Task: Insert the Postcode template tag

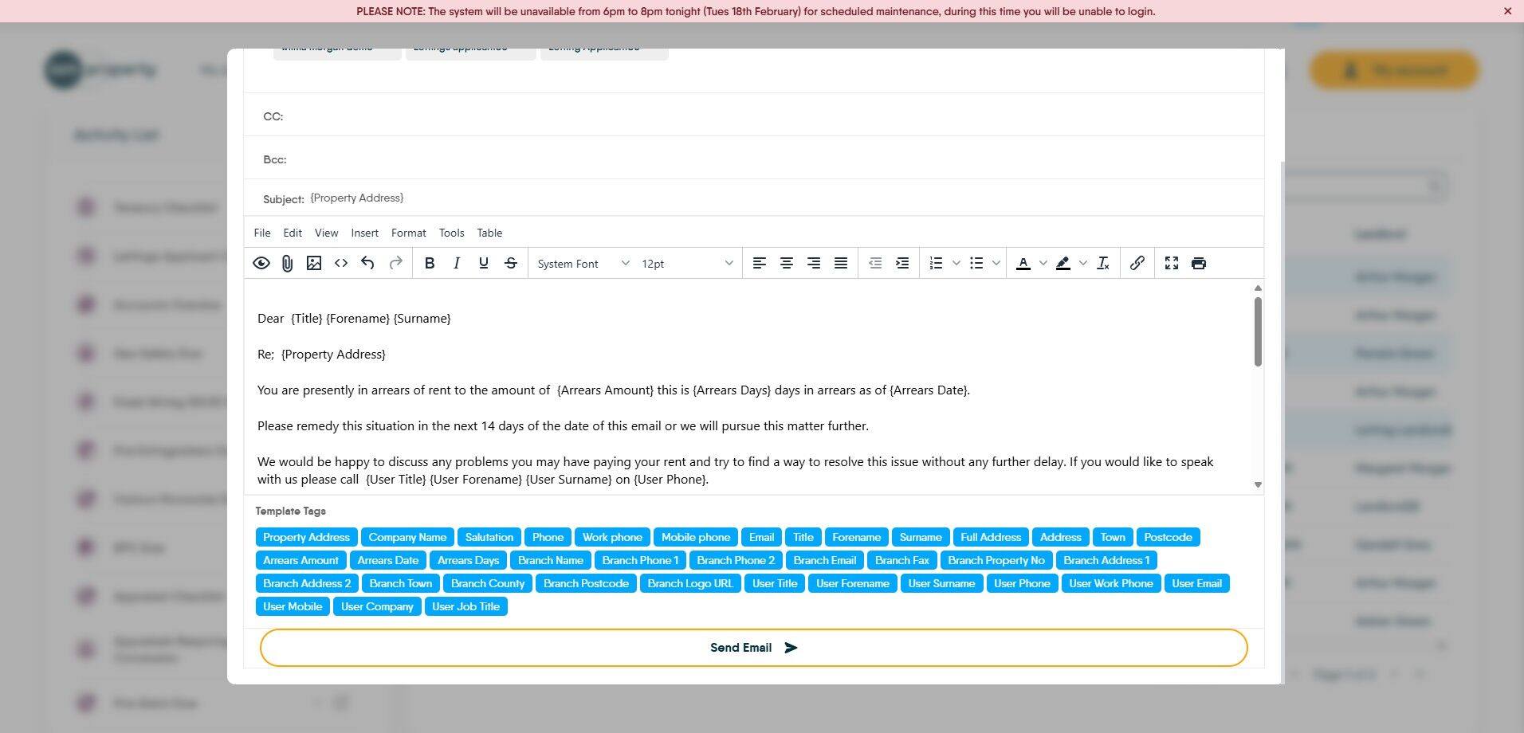Action: pyautogui.click(x=1169, y=538)
